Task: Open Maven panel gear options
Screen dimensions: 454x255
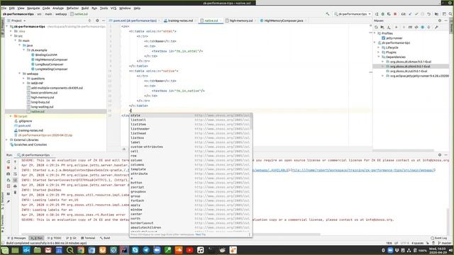Action: (440, 21)
